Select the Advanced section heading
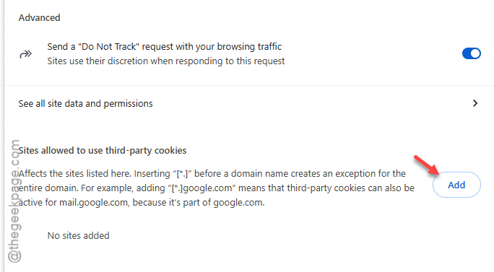Image resolution: width=494 pixels, height=272 pixels. pyautogui.click(x=40, y=17)
